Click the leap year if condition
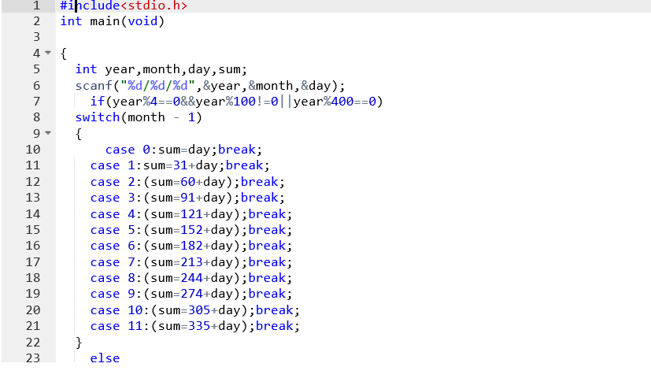 (x=237, y=102)
